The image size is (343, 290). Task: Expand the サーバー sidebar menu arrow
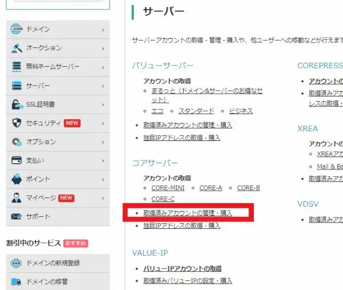[x=103, y=86]
